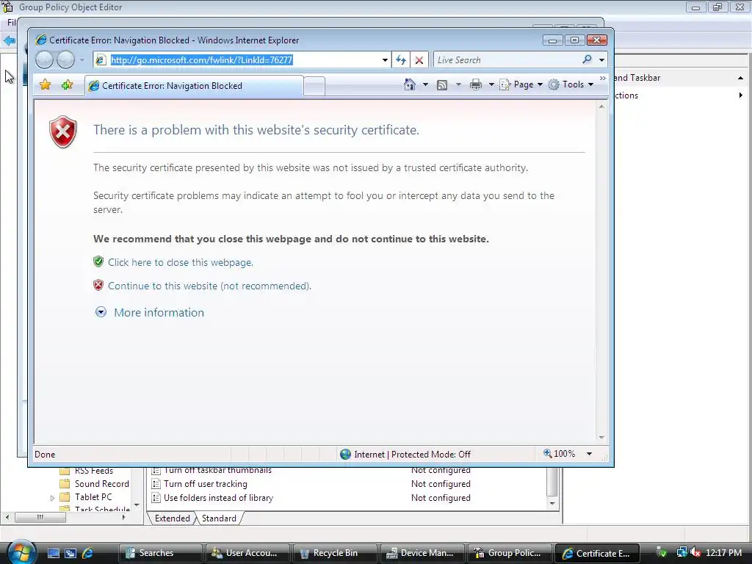Viewport: 752px width, 564px height.
Task: Open the address bar history dropdown
Action: pos(385,60)
